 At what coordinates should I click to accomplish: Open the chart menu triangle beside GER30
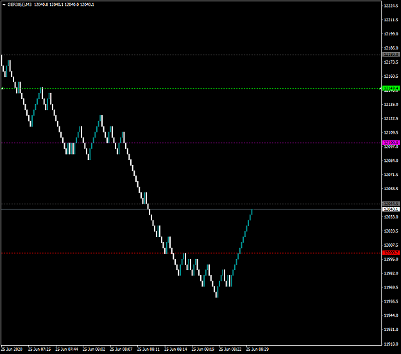4,4
